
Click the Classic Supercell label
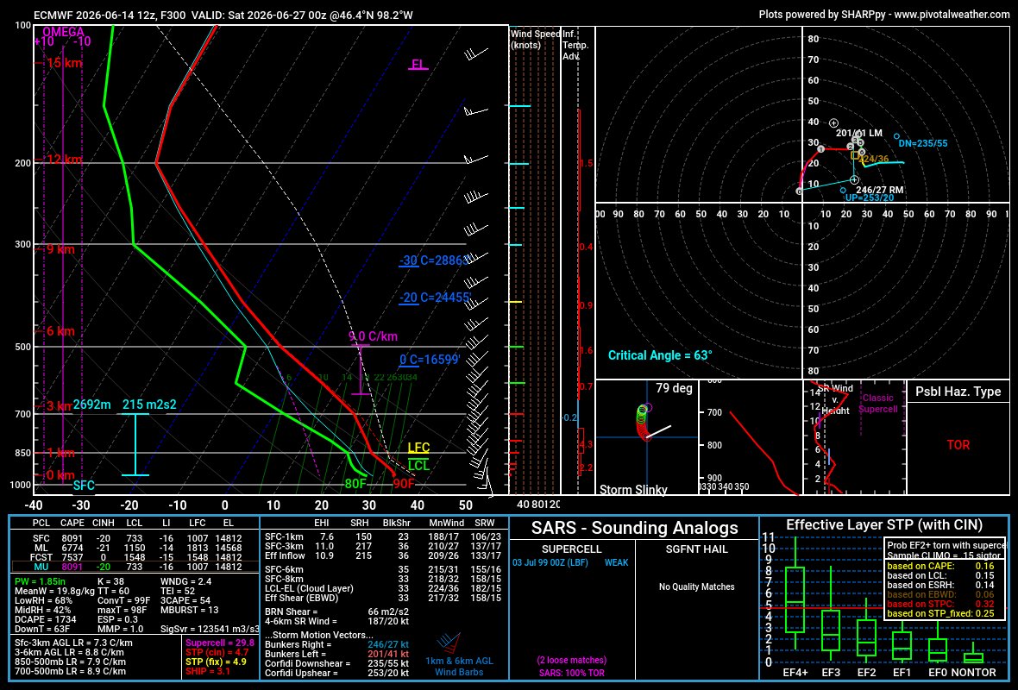tap(877, 403)
